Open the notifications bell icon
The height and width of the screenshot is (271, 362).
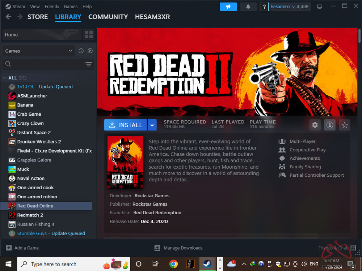(x=248, y=7)
